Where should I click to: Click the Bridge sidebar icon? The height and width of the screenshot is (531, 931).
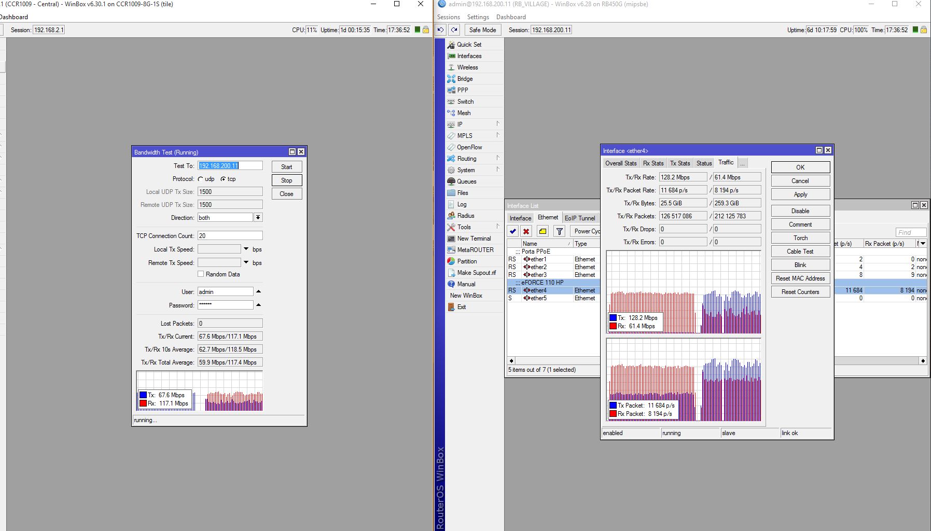451,79
